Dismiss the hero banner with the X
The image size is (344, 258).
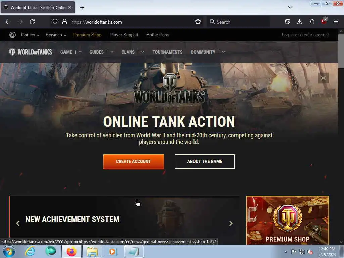pyautogui.click(x=323, y=78)
